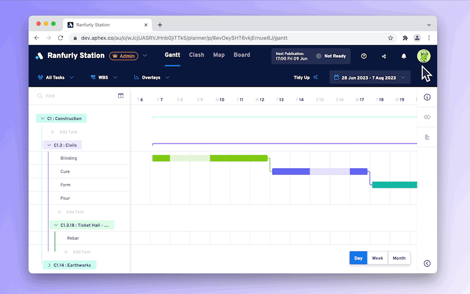Collapse the right sidebar arrow icon
The height and width of the screenshot is (294, 470).
427,263
